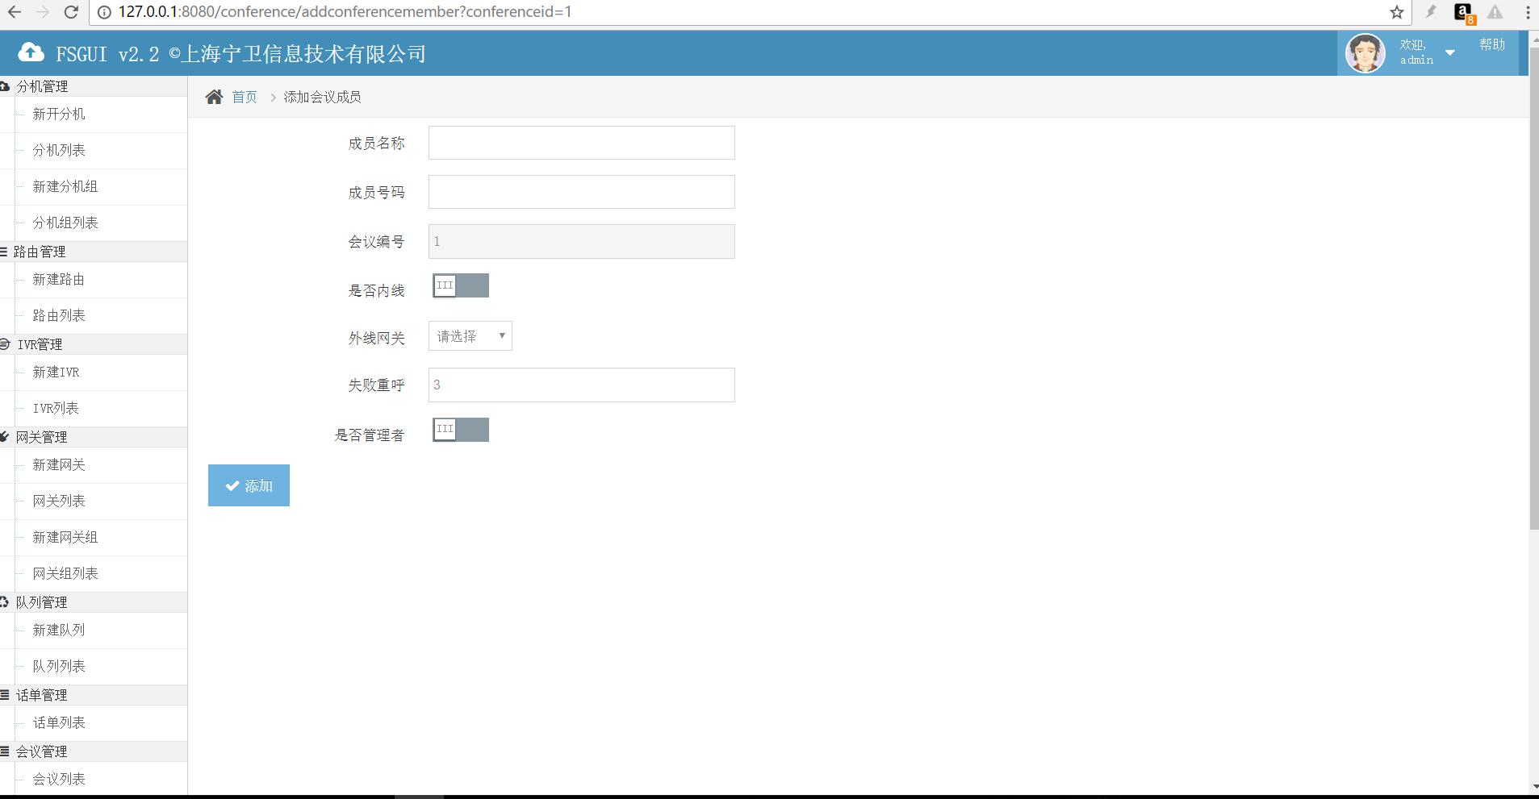
Task: Expand the admin user dropdown arrow
Action: (x=1449, y=53)
